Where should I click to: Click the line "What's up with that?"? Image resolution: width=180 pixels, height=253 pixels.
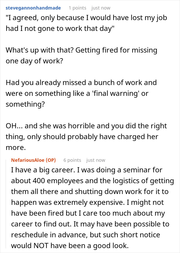(39, 50)
